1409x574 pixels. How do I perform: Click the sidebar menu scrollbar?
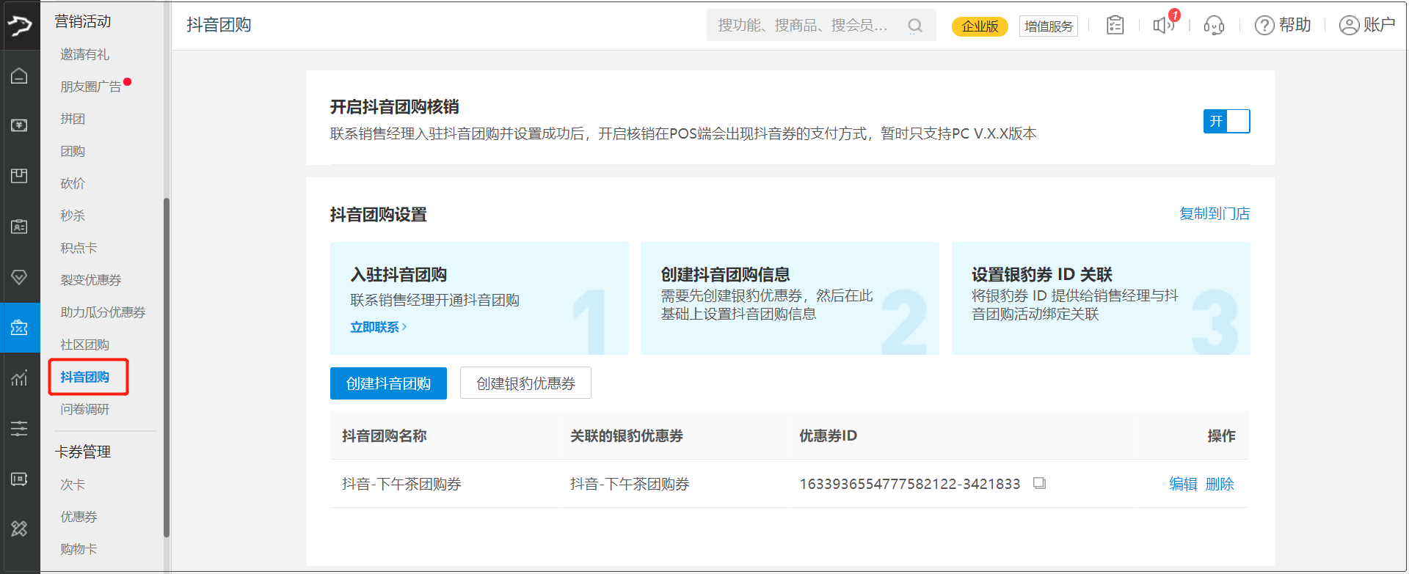[x=167, y=367]
